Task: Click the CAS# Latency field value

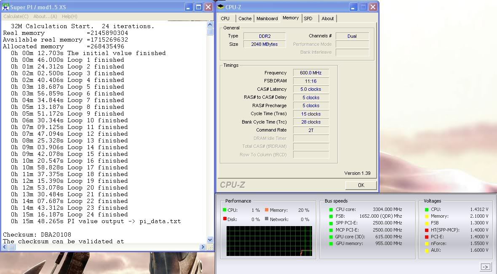Action: (311, 89)
